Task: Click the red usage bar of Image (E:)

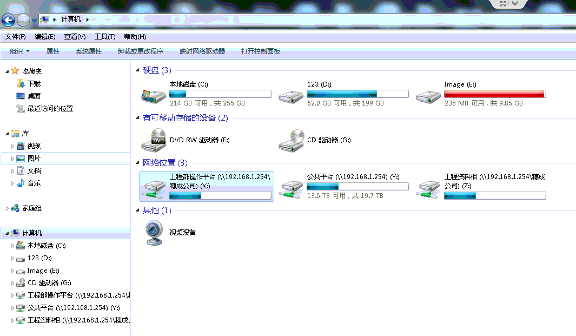Action: [495, 94]
